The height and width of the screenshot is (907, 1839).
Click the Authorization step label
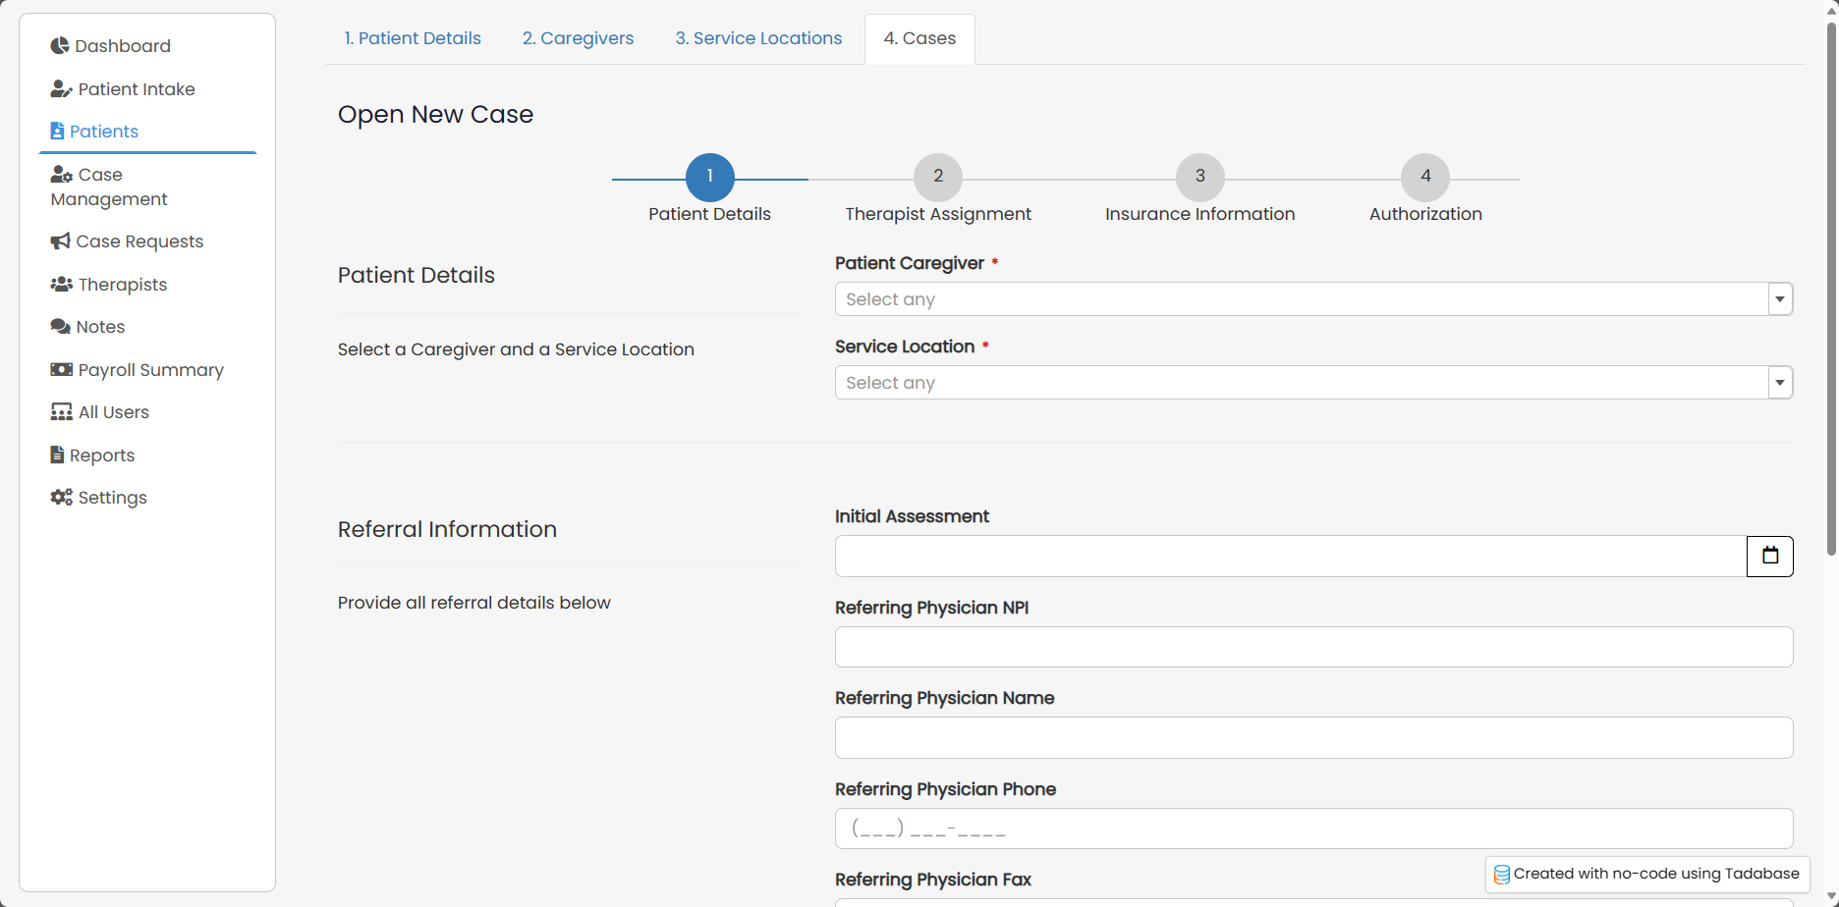1425,214
